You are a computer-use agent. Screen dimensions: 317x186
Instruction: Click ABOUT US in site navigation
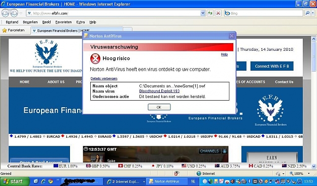pos(56,82)
